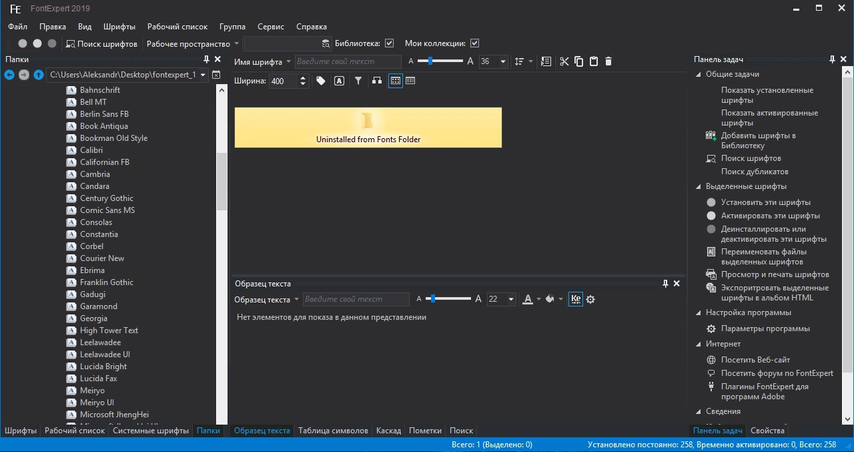Go forward in the folders panel
The width and height of the screenshot is (854, 452).
click(x=24, y=75)
